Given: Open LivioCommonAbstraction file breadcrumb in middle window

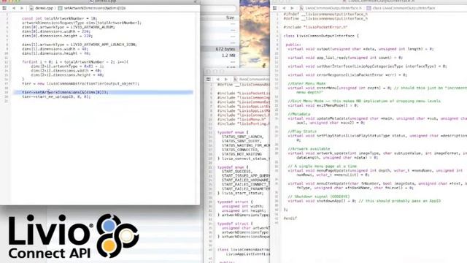Looking at the screenshot, I should coord(252,80).
